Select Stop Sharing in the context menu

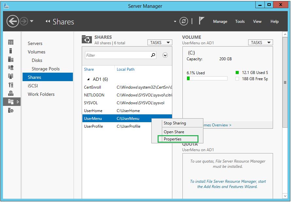click(175, 123)
